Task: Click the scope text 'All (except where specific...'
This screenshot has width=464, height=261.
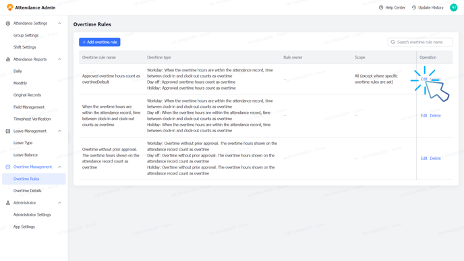Action: click(x=376, y=79)
